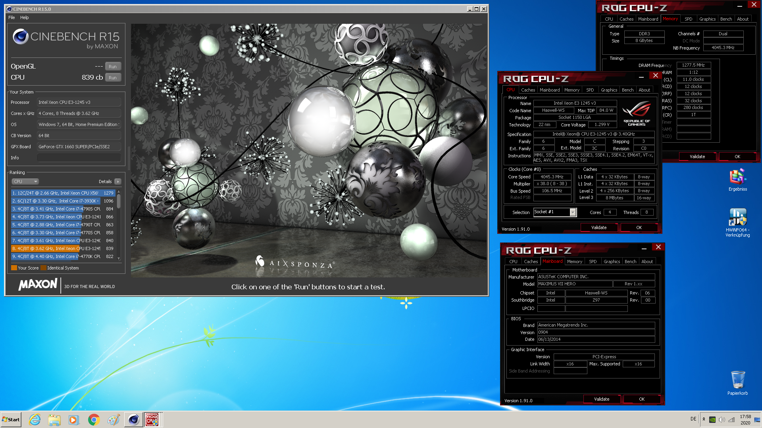Screen dimensions: 762x428
Task: Click the BIOS Version 0904 field
Action: pos(596,332)
